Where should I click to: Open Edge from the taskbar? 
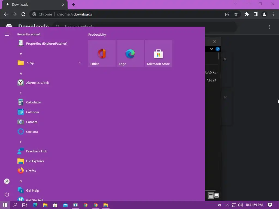pos(35,205)
